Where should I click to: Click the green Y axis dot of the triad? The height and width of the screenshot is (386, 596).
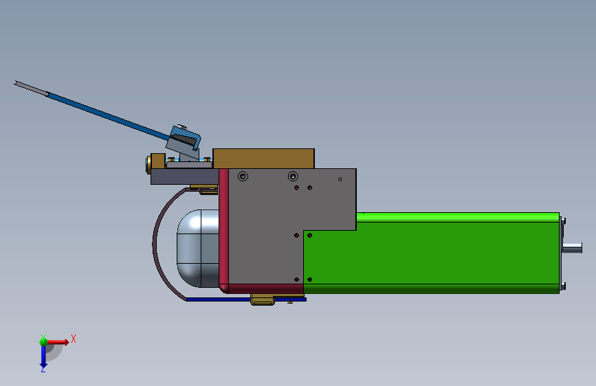[x=43, y=341]
